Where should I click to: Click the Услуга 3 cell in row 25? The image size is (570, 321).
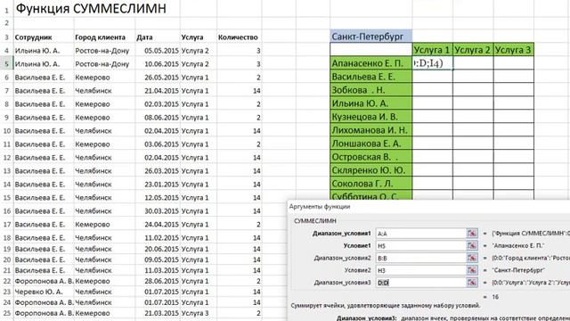click(198, 313)
